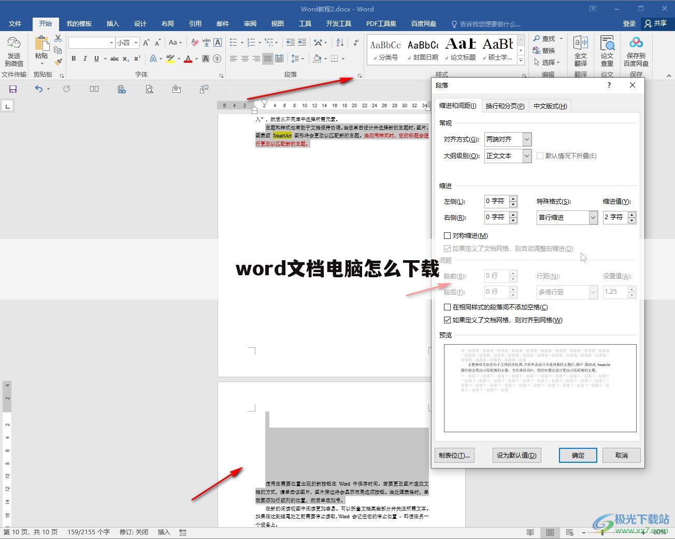Apply subscript formatting

(126, 59)
